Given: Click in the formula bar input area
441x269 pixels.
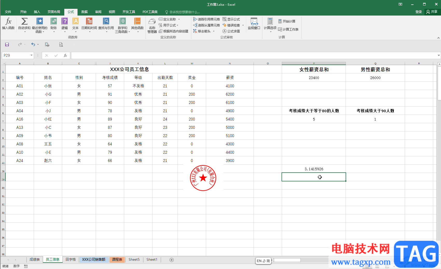Looking at the screenshot, I should (254, 55).
